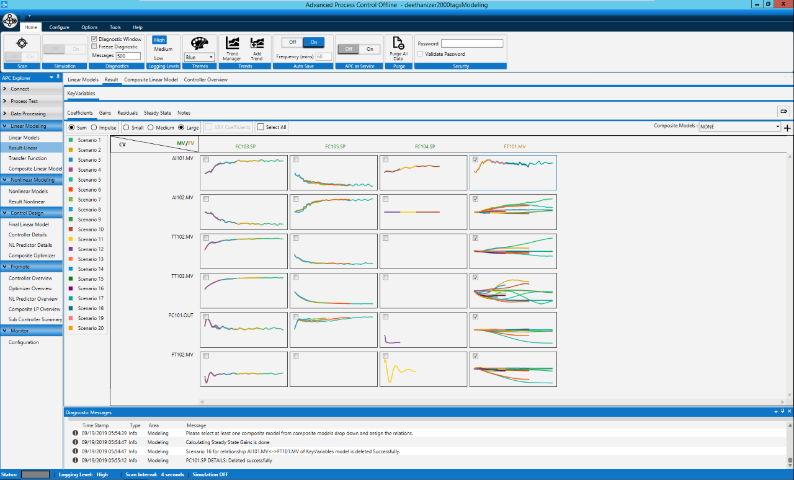Click the Password input field
Screen dimensions: 794x480
pyautogui.click(x=471, y=43)
